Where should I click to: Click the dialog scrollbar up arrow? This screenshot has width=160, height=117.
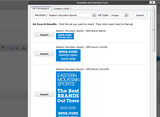(154, 7)
